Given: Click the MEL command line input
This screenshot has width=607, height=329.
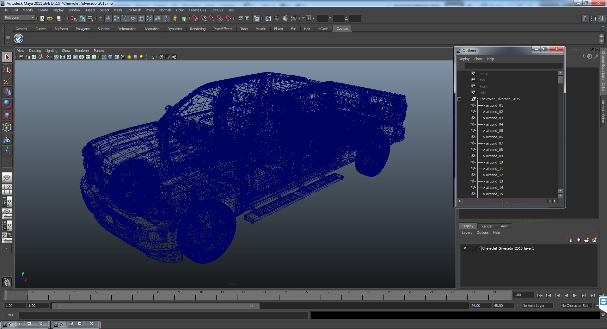Looking at the screenshot, I should 163,315.
